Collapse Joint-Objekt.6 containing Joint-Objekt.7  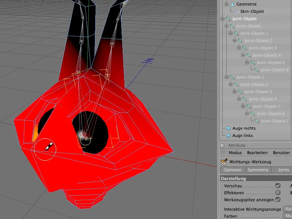tap(247, 114)
